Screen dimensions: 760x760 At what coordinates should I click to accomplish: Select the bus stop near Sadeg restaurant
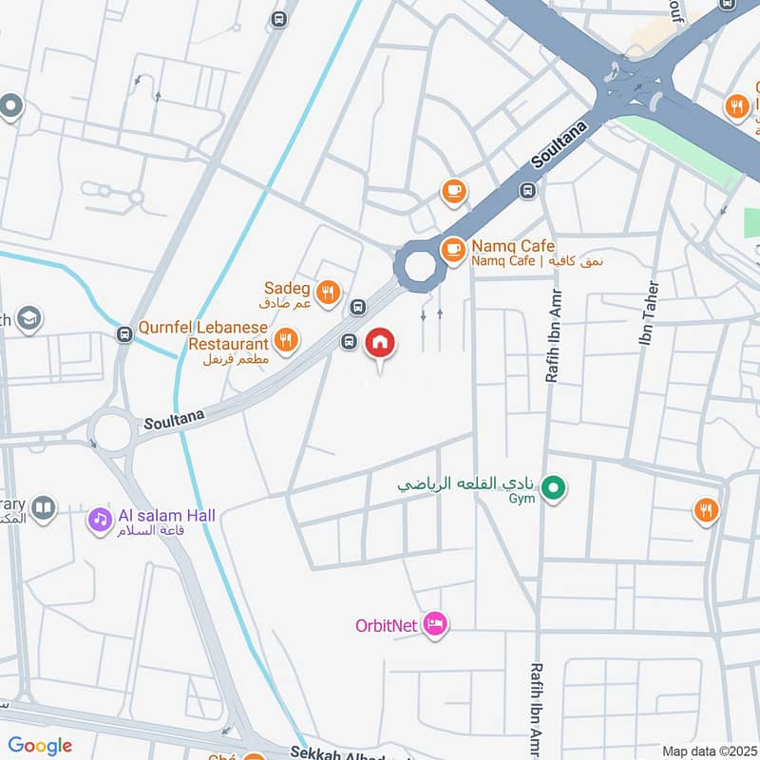(x=358, y=307)
